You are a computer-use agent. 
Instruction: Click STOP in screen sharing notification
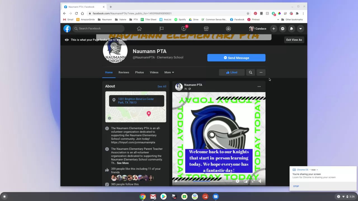[296, 186]
